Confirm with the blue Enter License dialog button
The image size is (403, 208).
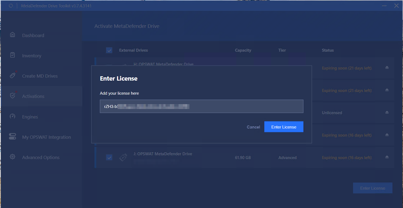coord(284,127)
